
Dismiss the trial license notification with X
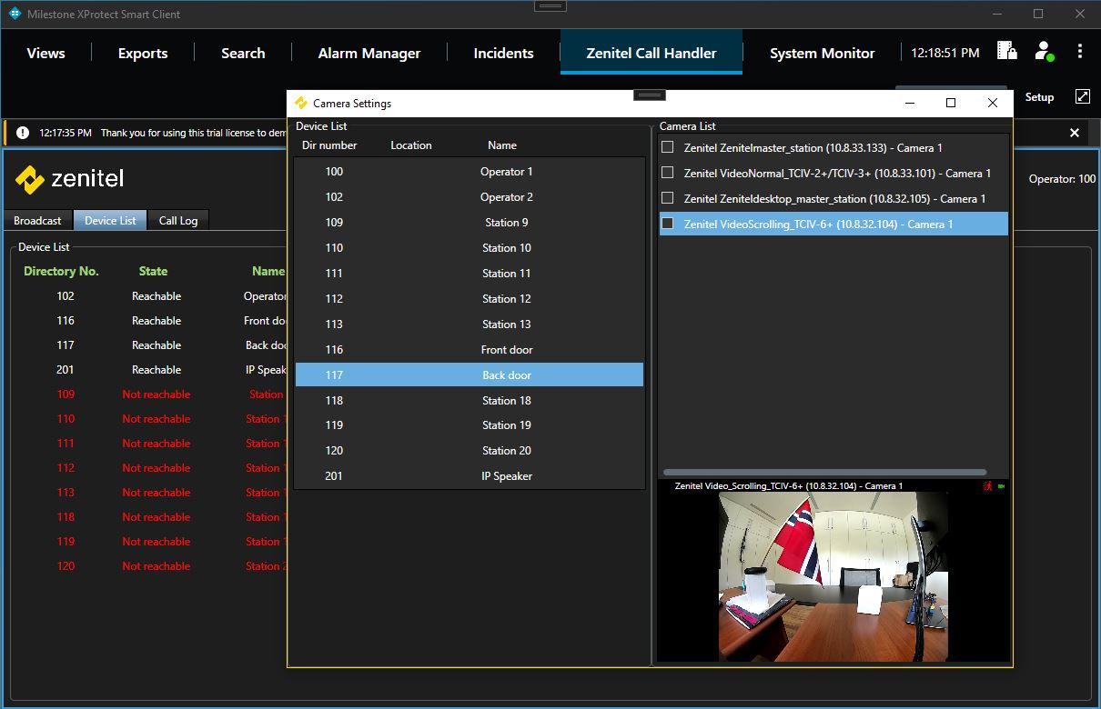[x=1075, y=133]
